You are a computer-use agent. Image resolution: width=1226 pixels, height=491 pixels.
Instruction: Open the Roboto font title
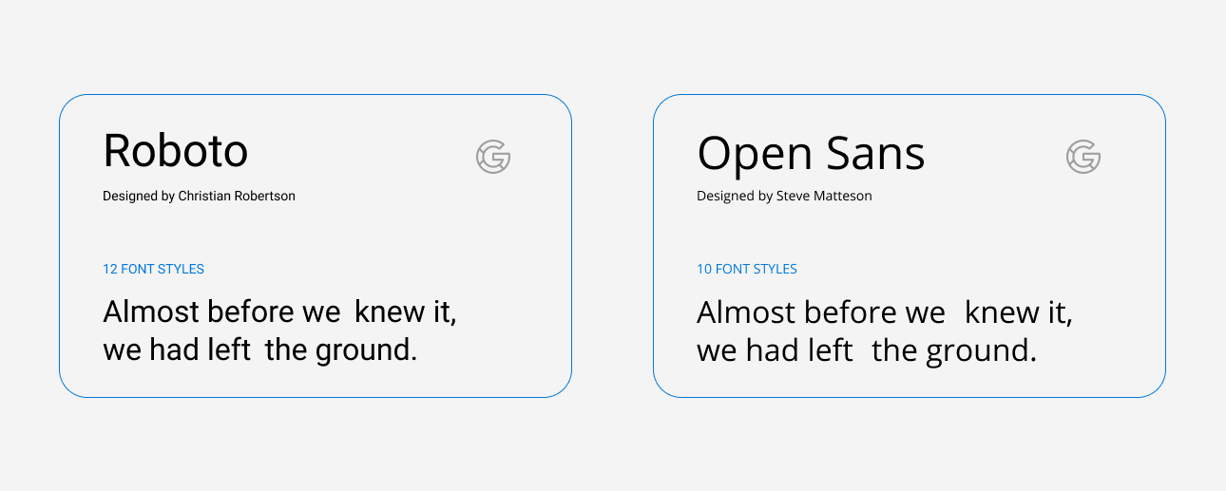(176, 151)
